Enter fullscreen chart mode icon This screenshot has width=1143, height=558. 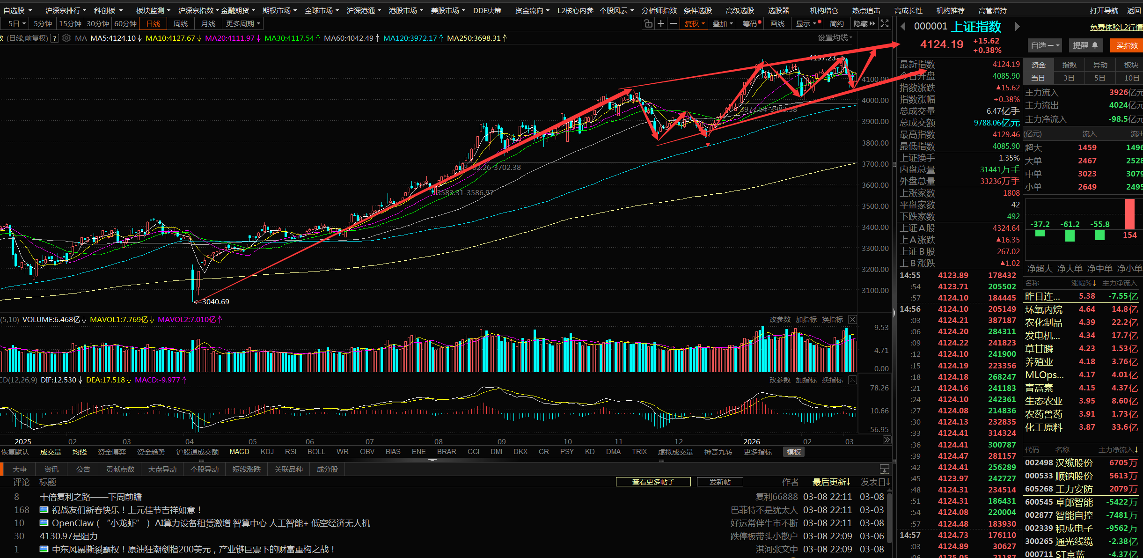click(884, 24)
